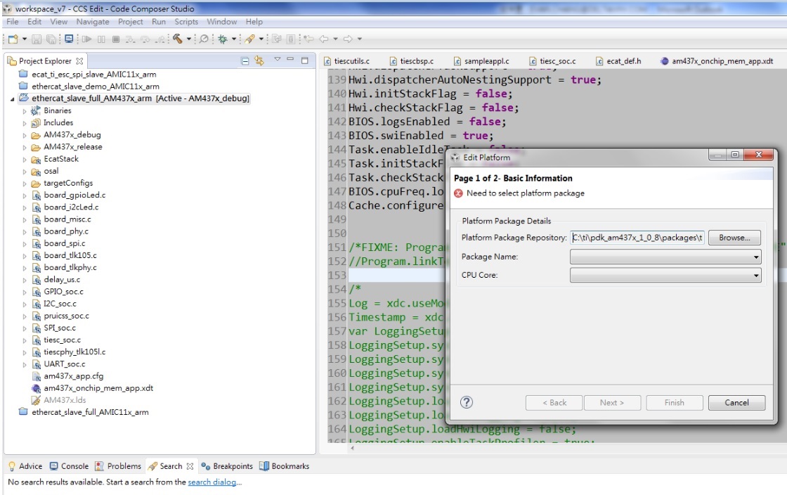Switch to the tiescbsp.c editor tab
This screenshot has height=495, width=787.
point(412,60)
